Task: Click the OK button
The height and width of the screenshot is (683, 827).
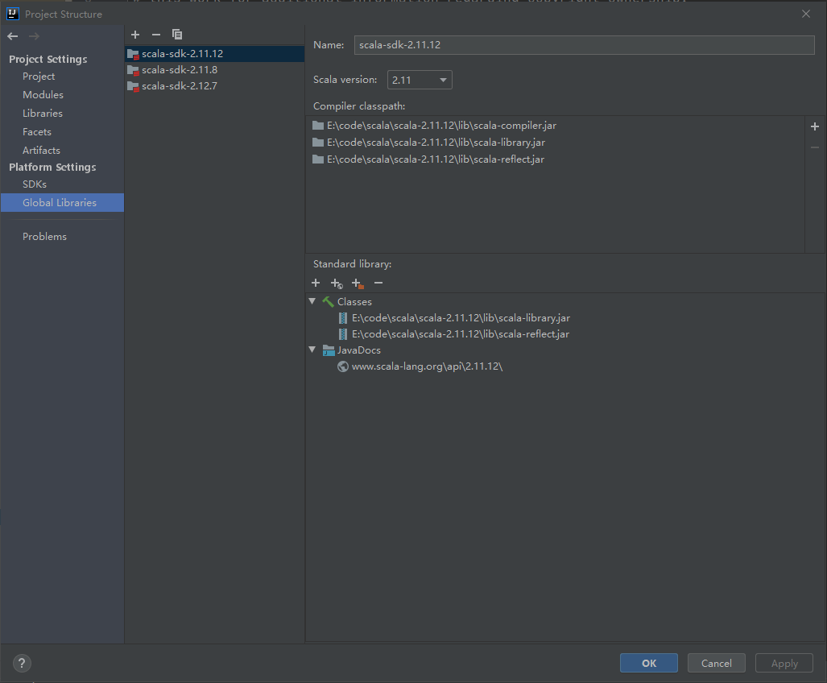Action: [649, 663]
